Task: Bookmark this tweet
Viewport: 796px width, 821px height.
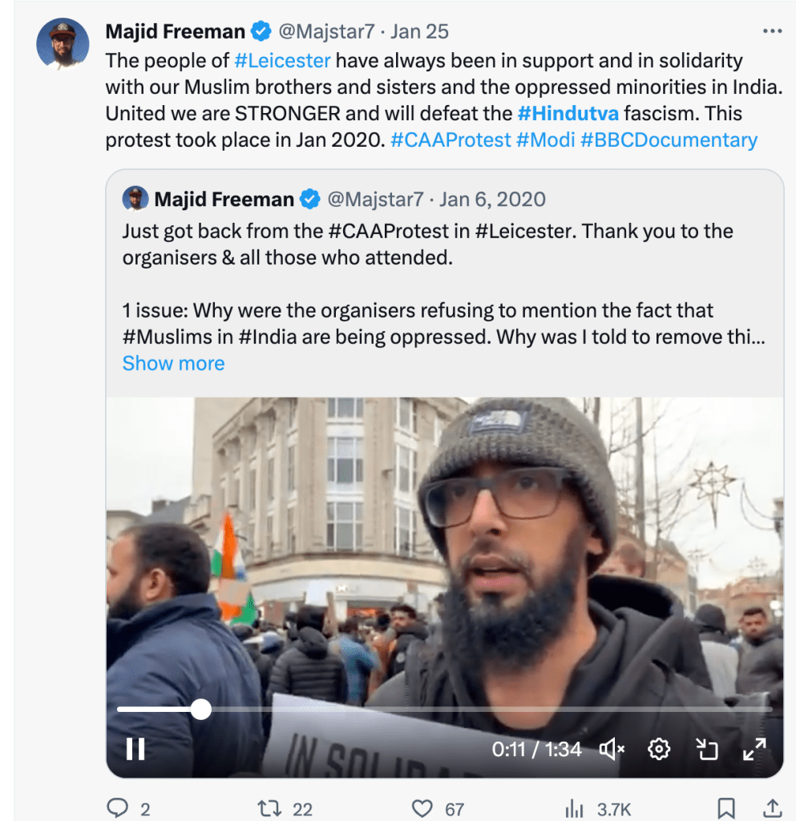Action: pos(726,807)
